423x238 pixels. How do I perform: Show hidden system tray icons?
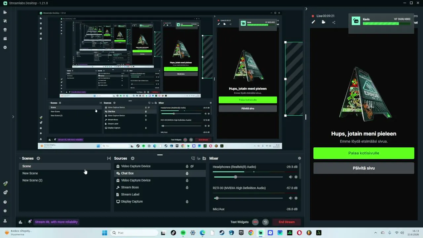(375, 233)
